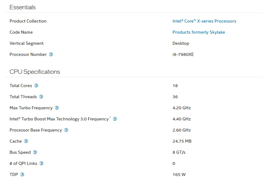Screen dimensions: 263x184
Task: Click the footnote marker after Turbo Boost 3.0 Frequency
Action: point(110,118)
